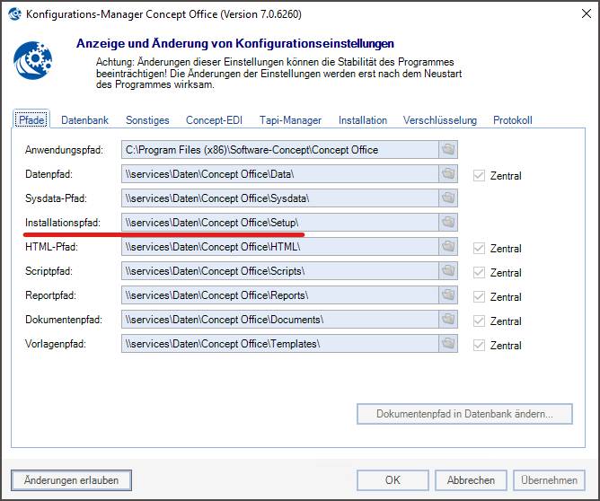This screenshot has height=501, width=600.
Task: Open the Sonstiges tab
Action: [x=147, y=120]
